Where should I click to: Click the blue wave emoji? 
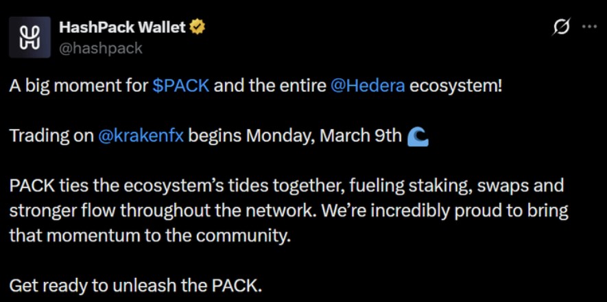tap(418, 136)
